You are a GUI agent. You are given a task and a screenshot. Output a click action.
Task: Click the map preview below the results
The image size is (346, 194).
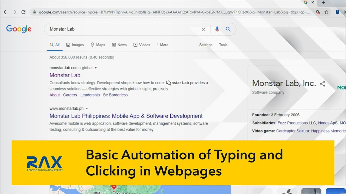point(140,189)
